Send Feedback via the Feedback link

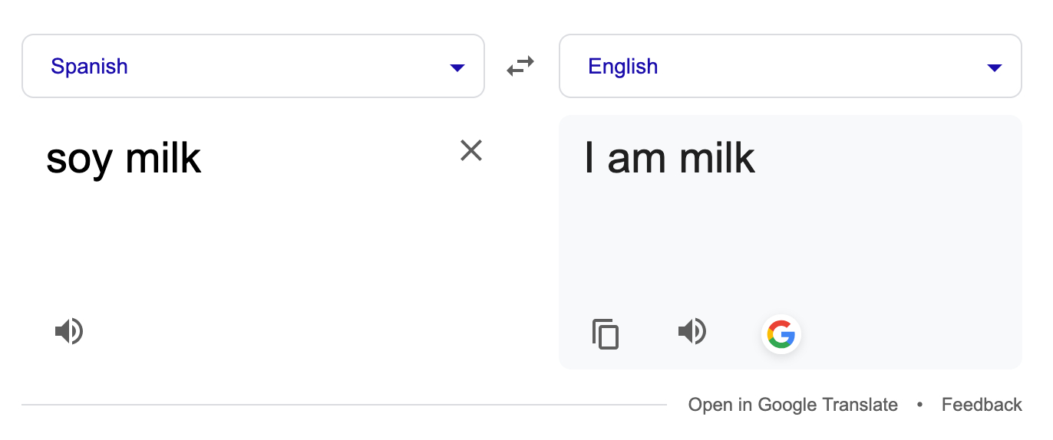pos(982,405)
